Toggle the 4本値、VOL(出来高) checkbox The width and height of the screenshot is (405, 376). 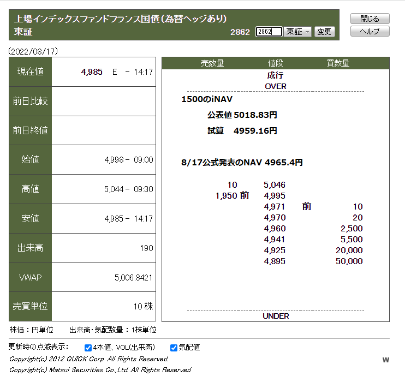pyautogui.click(x=88, y=348)
